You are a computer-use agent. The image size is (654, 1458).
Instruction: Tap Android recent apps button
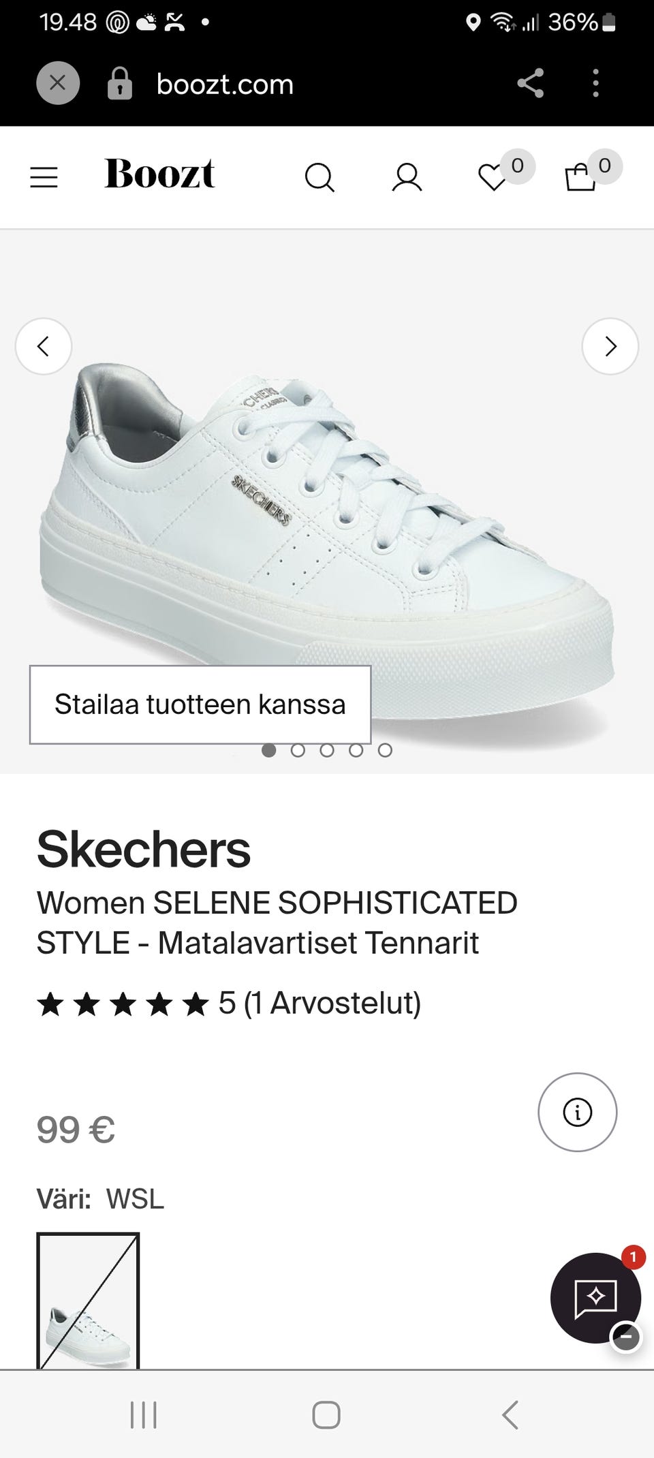(143, 1415)
